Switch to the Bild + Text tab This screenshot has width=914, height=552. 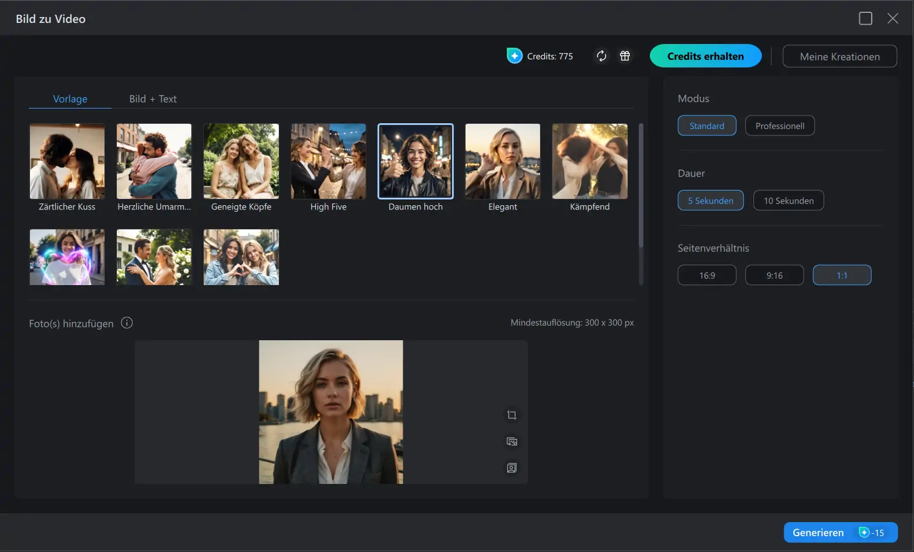point(153,99)
